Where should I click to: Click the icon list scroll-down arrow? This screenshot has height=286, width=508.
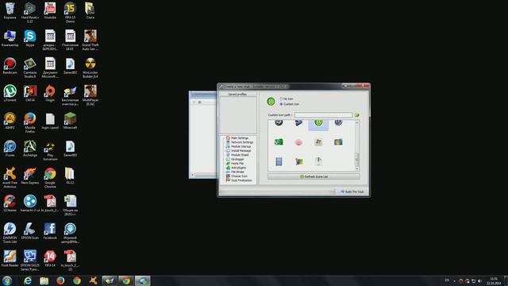357,168
